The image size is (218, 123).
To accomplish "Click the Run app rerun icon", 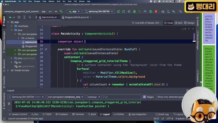I will click(118, 12).
